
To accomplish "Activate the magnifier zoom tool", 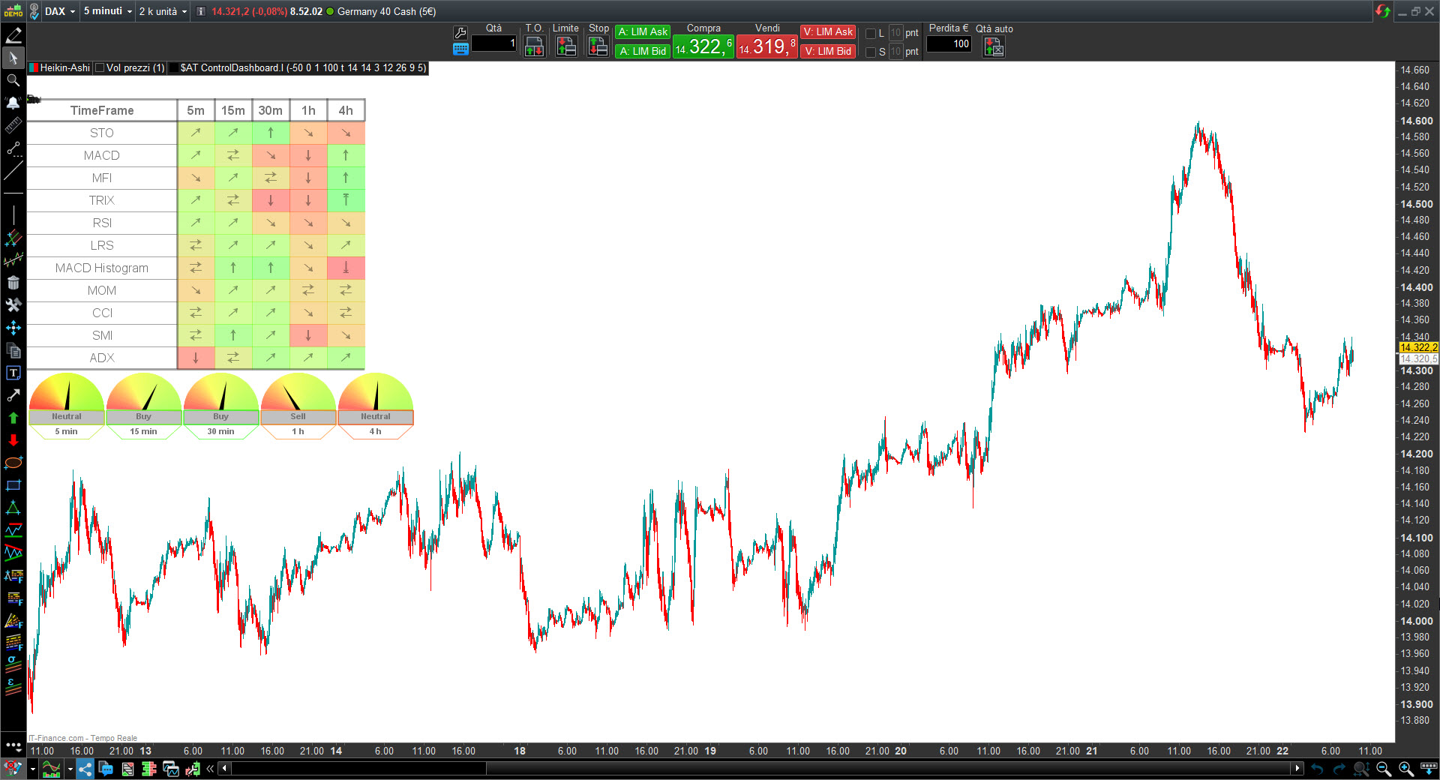I will click(x=13, y=80).
